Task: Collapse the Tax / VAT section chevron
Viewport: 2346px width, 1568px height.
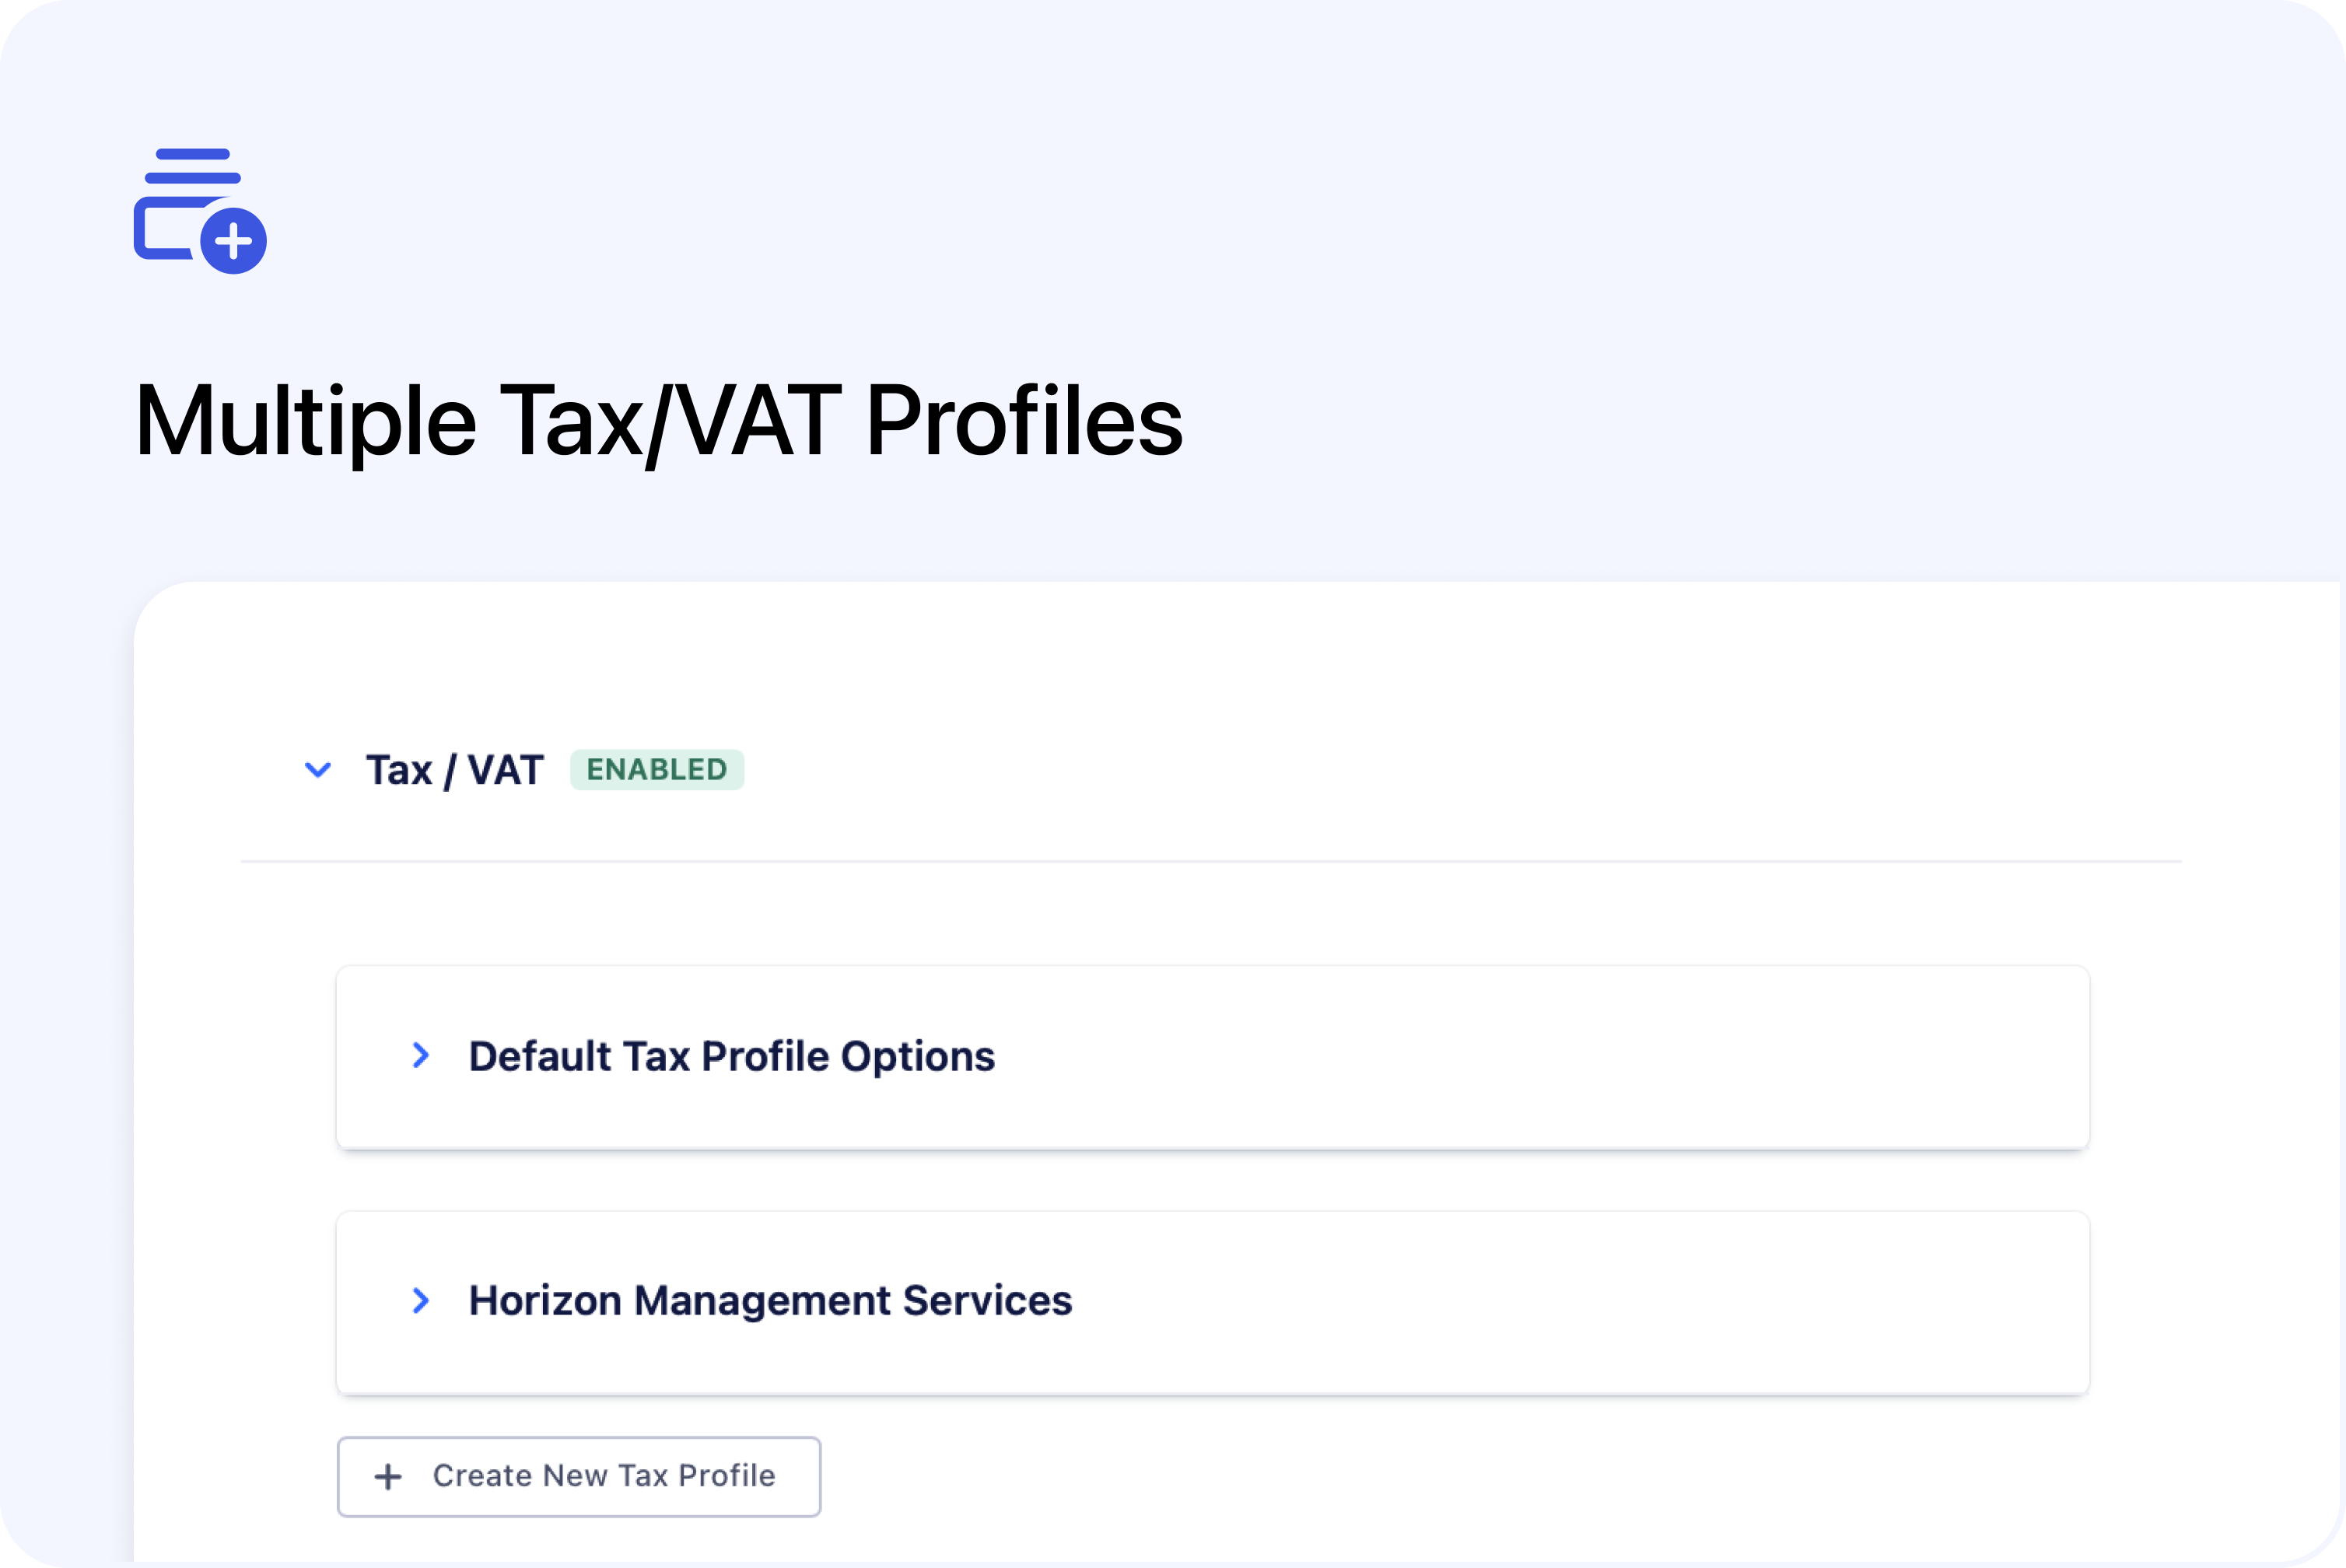Action: (318, 770)
